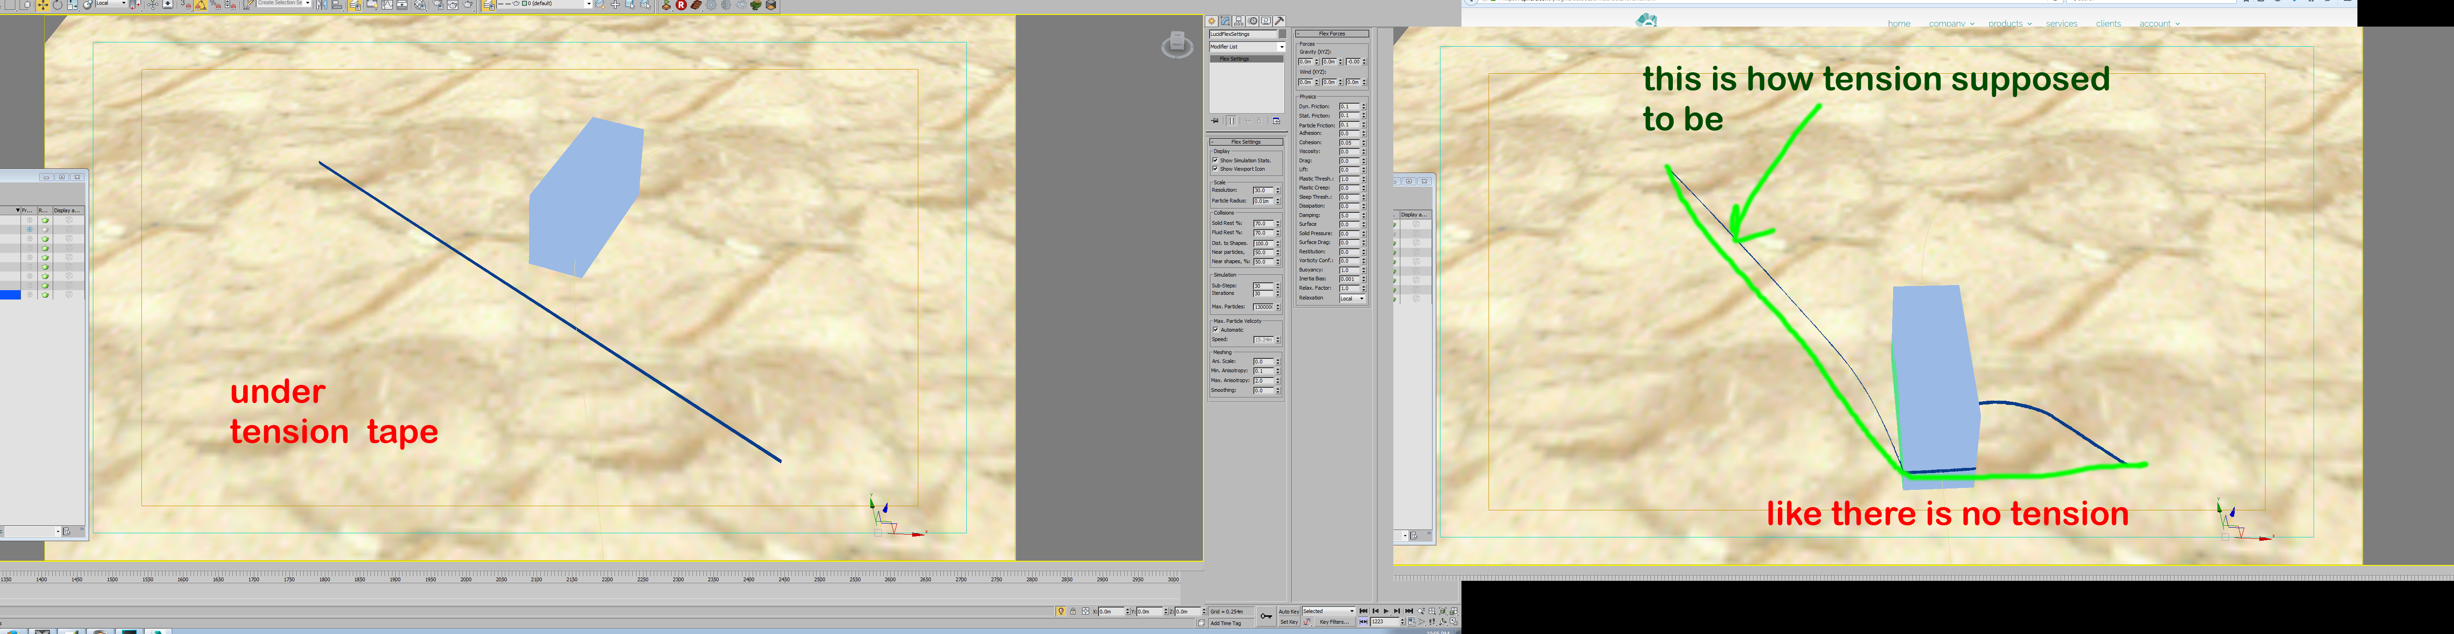Toggle the selection lock icon
Viewport: 2454px width, 634px height.
1073,611
